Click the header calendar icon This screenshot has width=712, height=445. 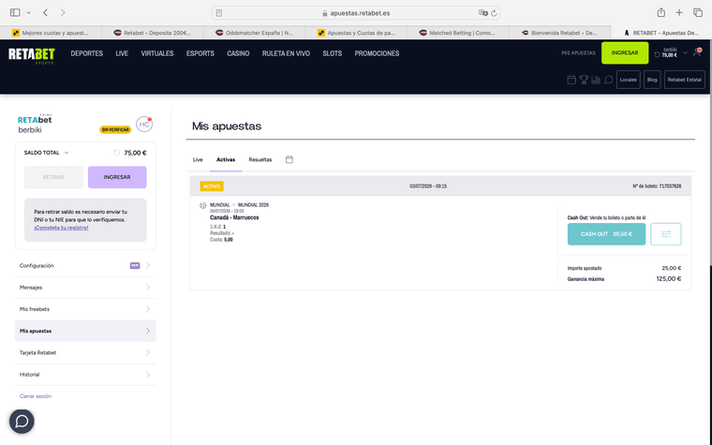pos(571,80)
